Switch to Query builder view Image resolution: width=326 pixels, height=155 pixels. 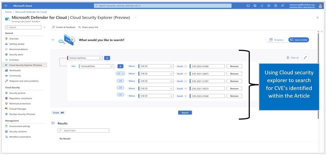[x=299, y=40]
